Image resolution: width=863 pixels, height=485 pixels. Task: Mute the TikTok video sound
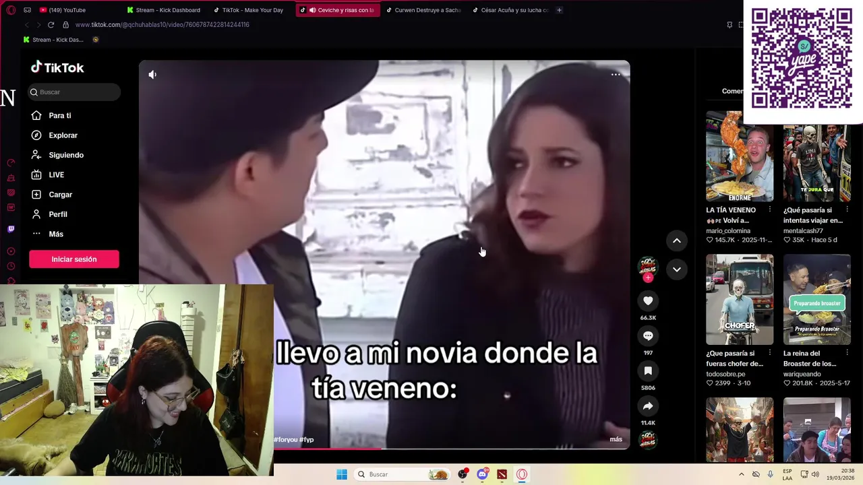click(x=152, y=75)
